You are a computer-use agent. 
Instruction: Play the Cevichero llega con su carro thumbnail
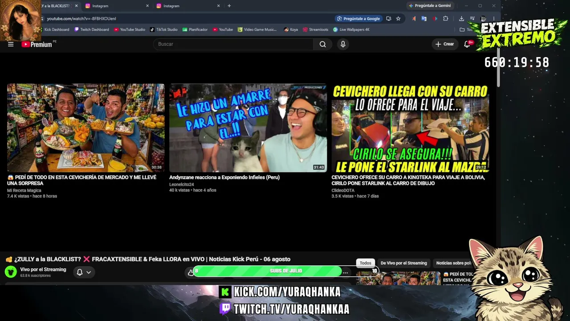(x=410, y=128)
